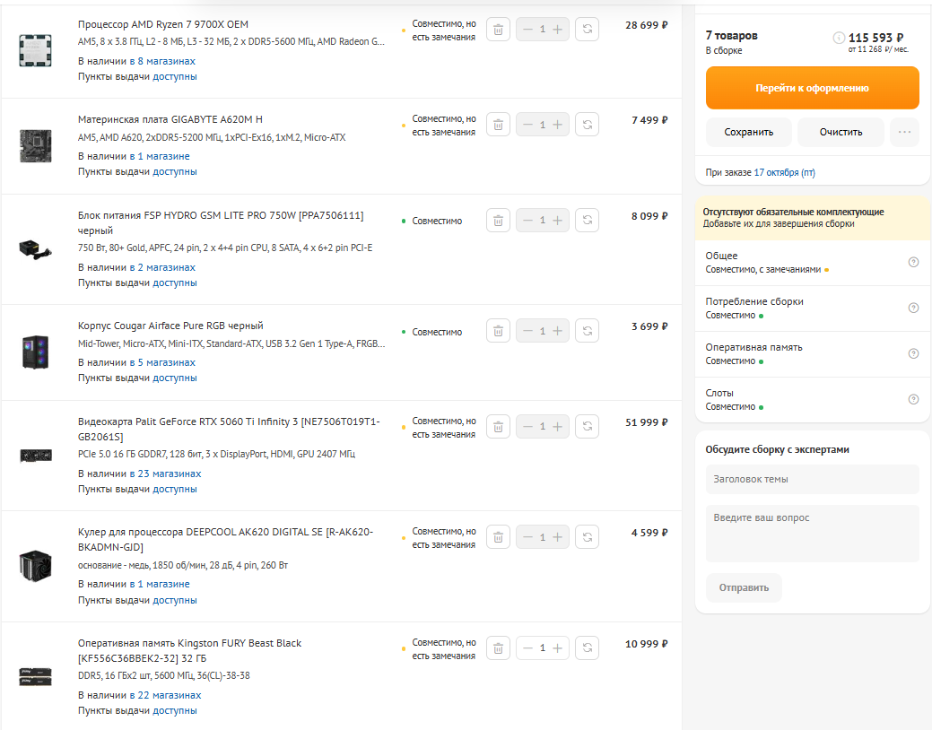
Task: Open Видеокарта Palit GeForce RTX 5060 Ti title
Action: 229,430
